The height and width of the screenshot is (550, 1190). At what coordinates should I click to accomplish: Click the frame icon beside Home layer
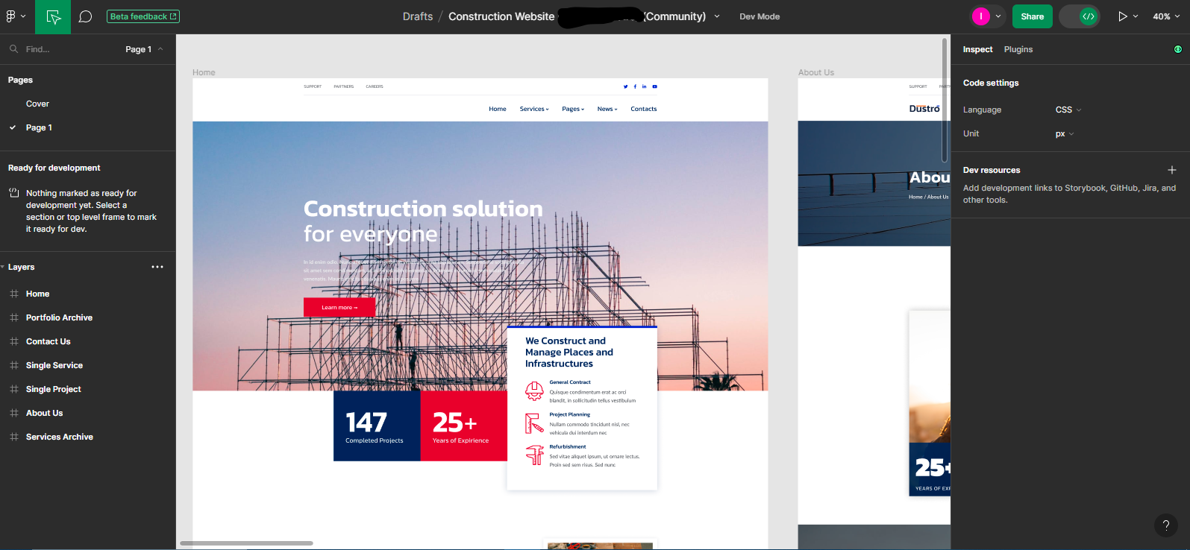point(13,294)
